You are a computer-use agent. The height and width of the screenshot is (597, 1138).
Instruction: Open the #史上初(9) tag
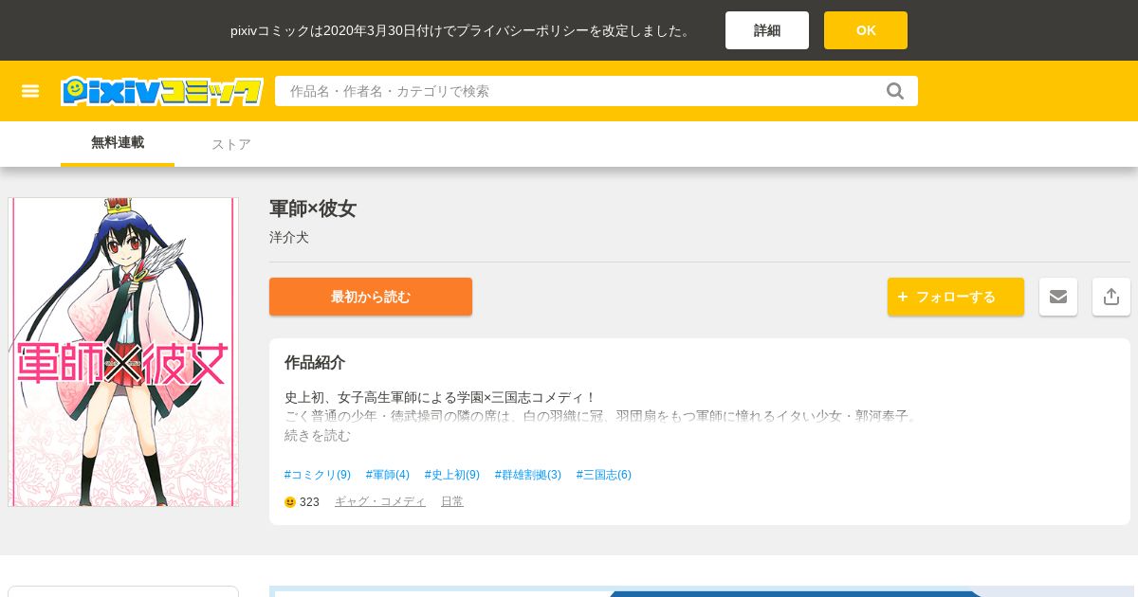point(452,475)
